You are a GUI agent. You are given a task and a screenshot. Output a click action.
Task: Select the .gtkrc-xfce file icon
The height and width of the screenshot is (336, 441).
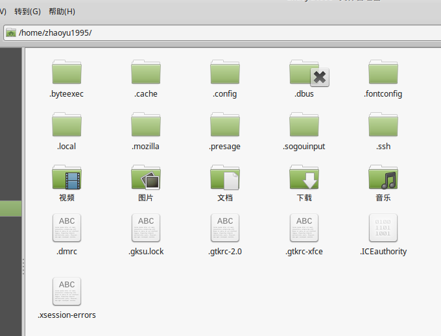304,228
